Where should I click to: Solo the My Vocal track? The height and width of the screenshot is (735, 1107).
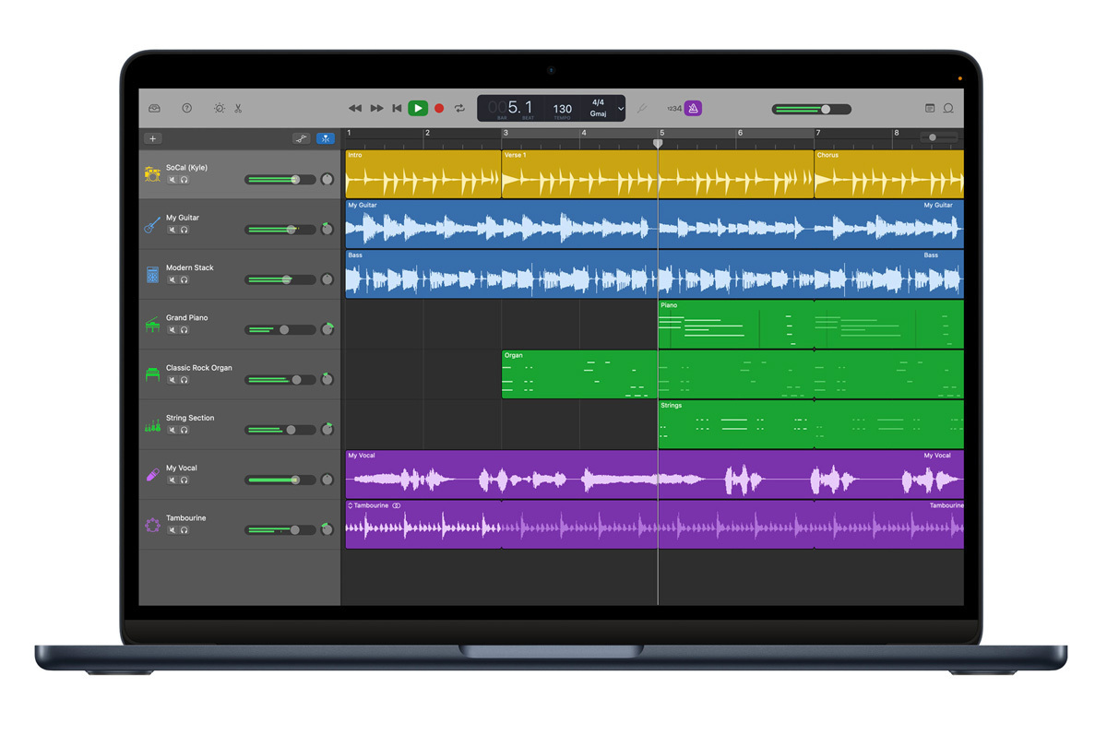[x=184, y=480]
